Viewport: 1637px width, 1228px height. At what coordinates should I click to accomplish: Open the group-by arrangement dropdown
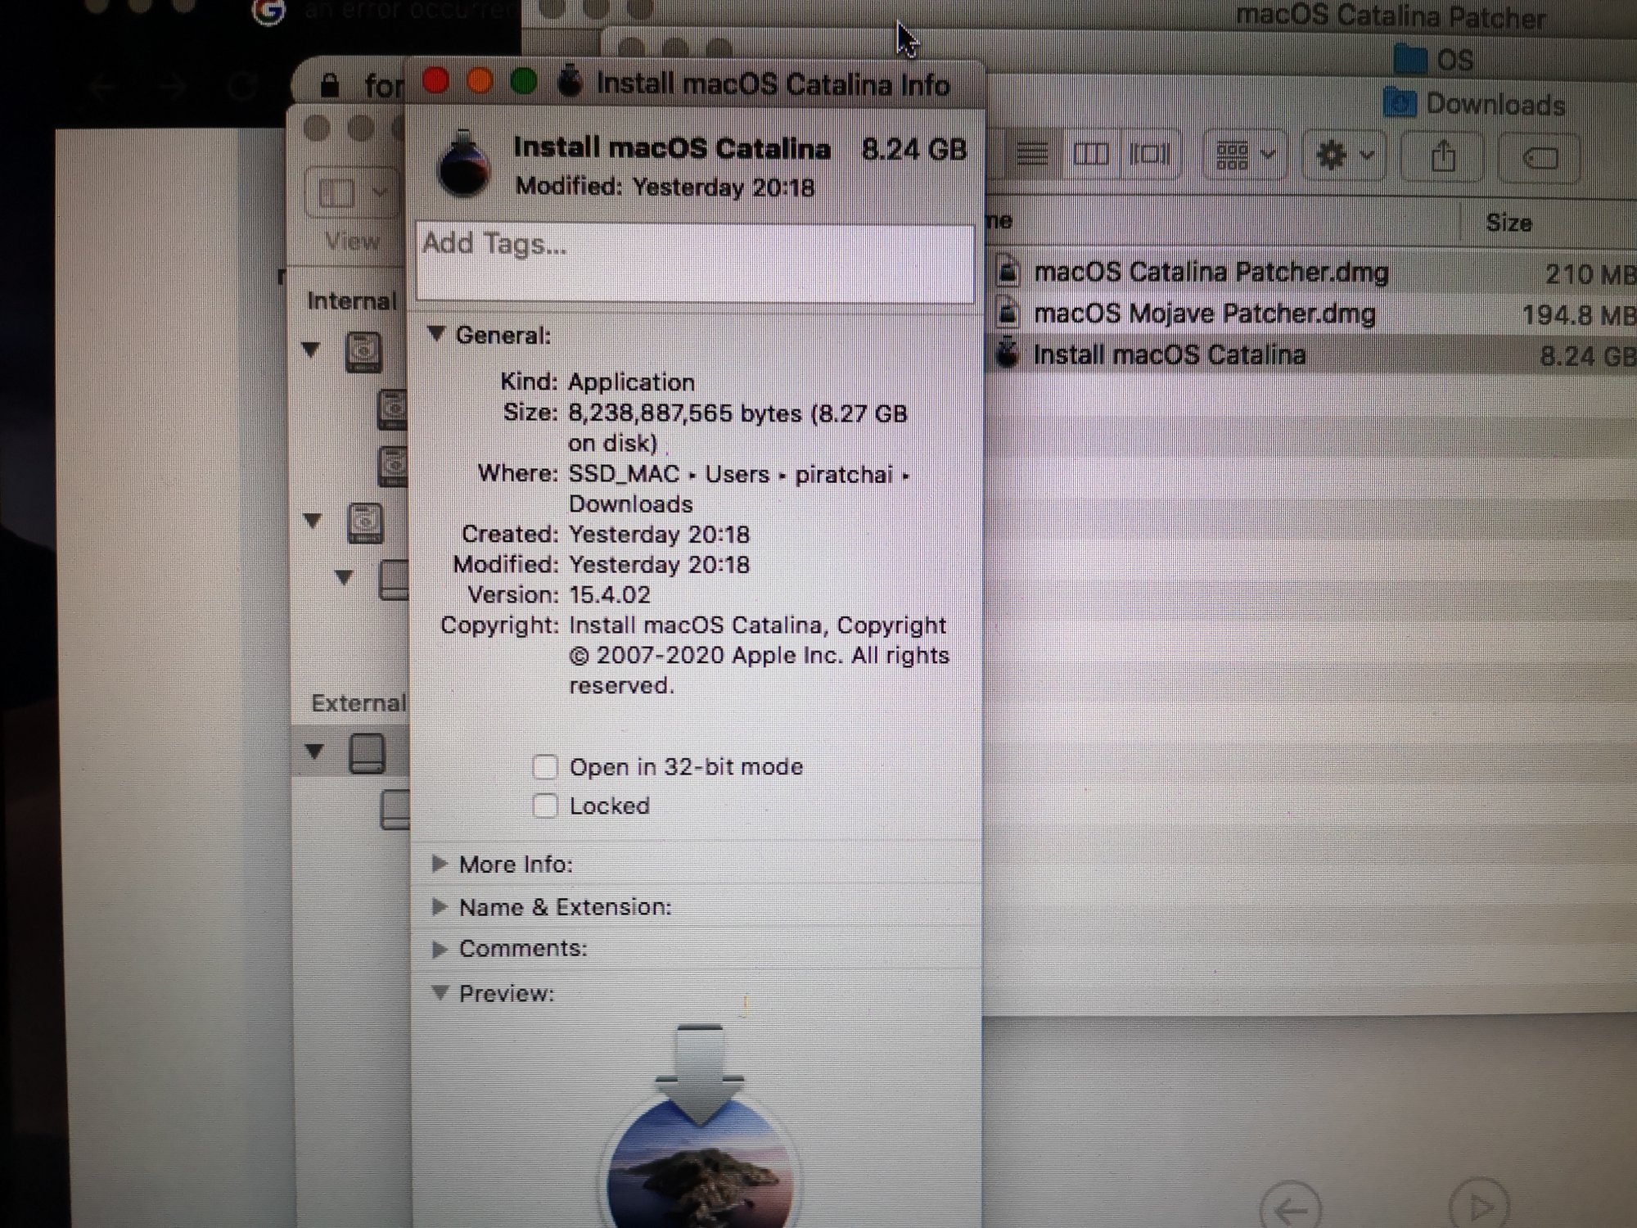pos(1244,154)
